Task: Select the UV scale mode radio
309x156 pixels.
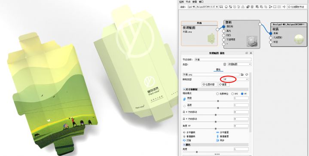Action: pos(242,94)
